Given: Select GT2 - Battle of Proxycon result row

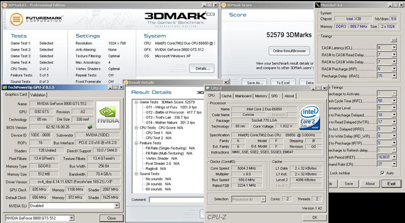Looking at the screenshot, I should [174, 112].
